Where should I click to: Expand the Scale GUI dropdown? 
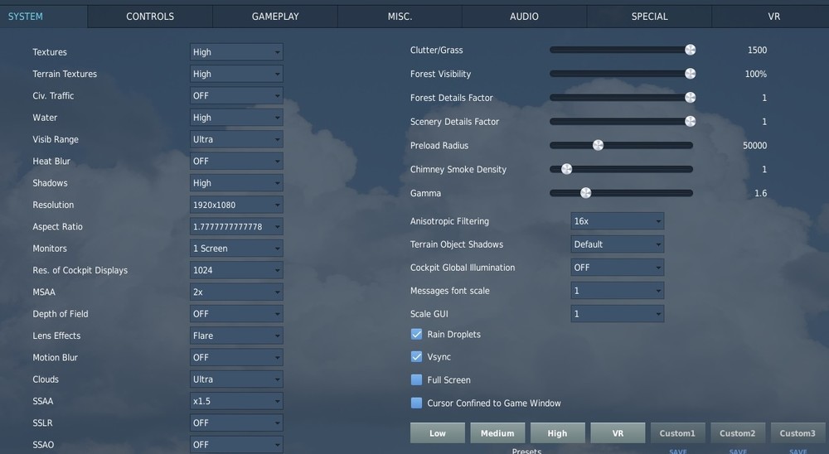coord(617,314)
